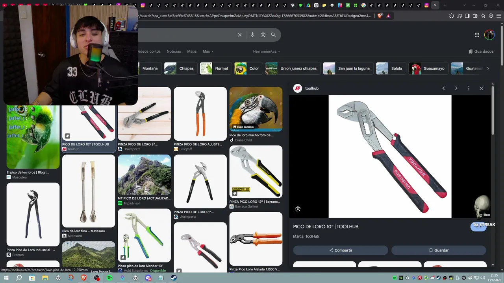504x283 pixels.
Task: Open the Pinza Pico de Loro Industrial image
Action: (x=33, y=215)
